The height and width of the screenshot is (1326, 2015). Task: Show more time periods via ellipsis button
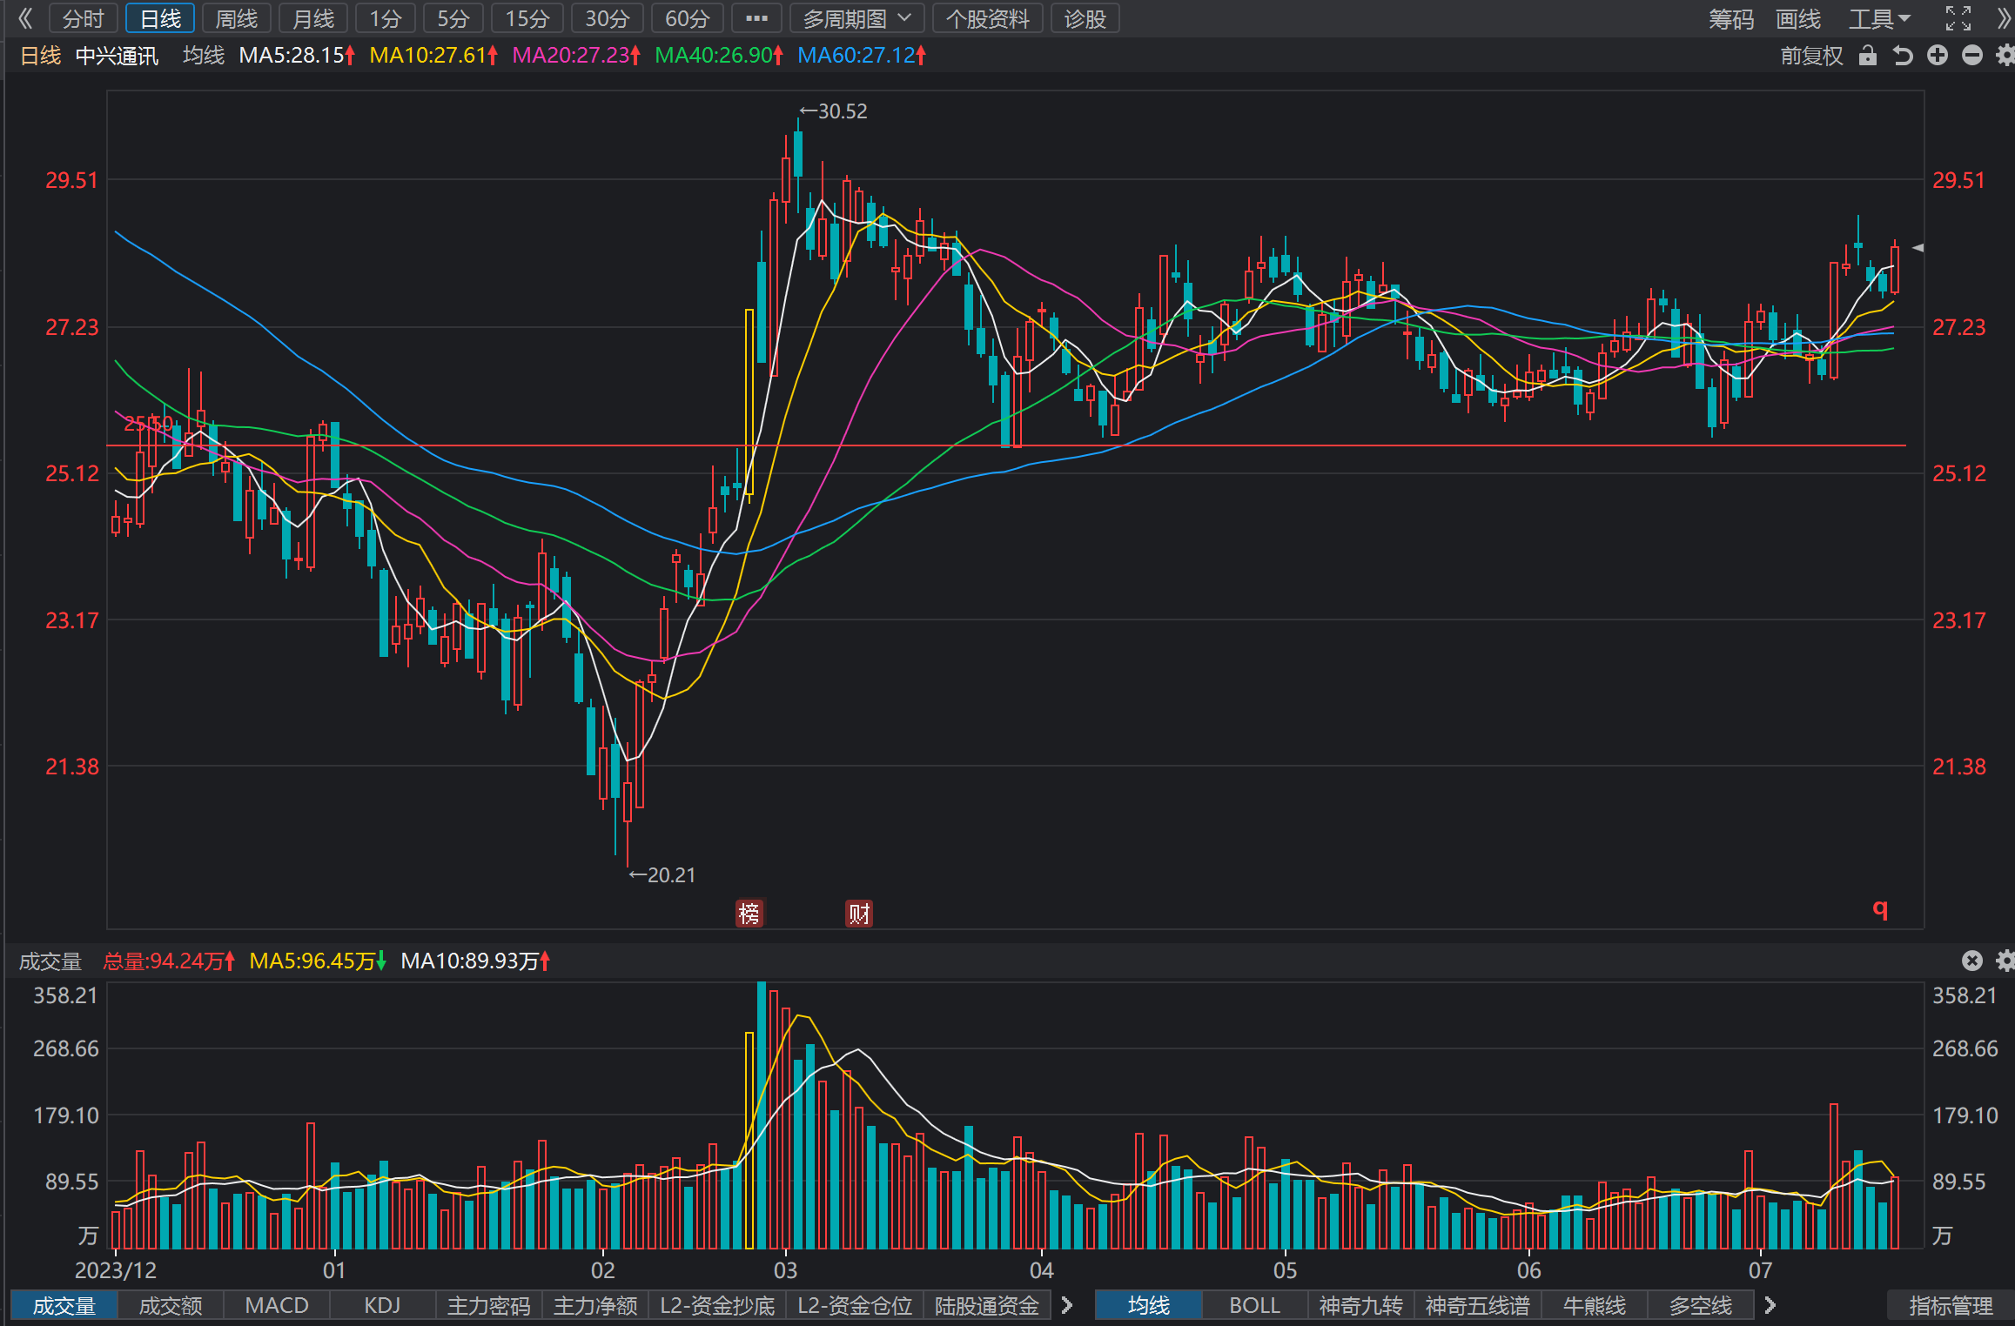(x=756, y=18)
